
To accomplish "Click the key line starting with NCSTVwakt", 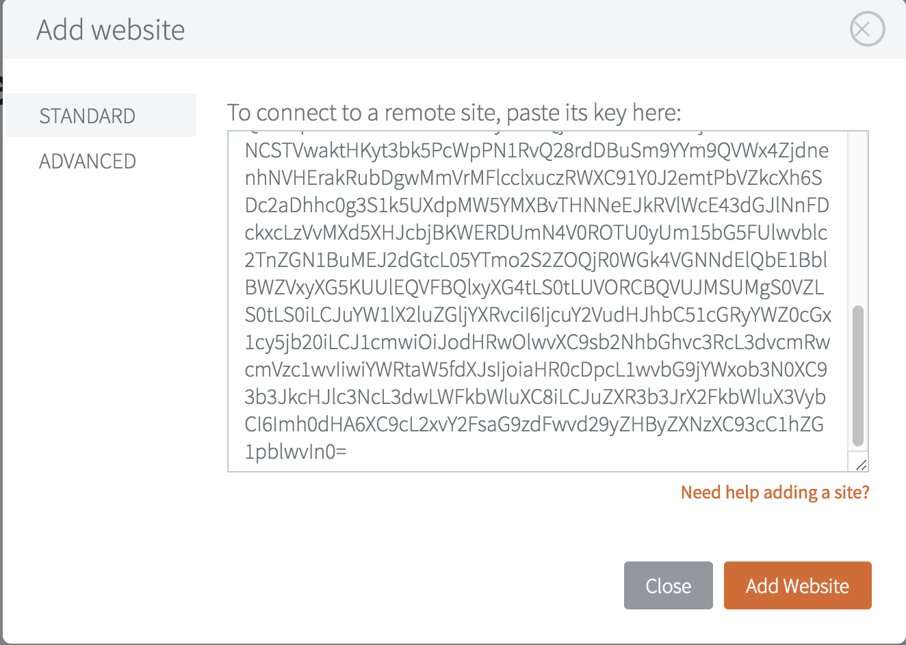I will tap(536, 151).
